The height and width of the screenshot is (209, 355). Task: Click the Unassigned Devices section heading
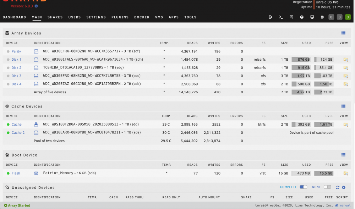[33, 187]
